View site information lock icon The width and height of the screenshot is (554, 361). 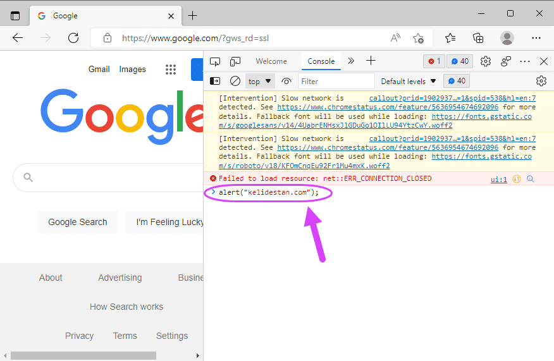[108, 38]
